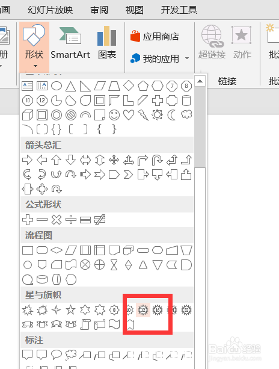
Task: Select the heart shape
Action: 129,115
